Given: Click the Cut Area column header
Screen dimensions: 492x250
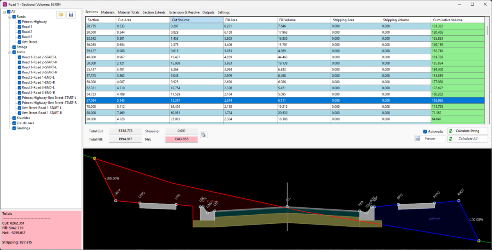Looking at the screenshot, I should point(143,20).
